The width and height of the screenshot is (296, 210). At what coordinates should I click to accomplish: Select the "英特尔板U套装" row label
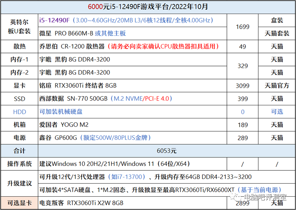[19, 27]
